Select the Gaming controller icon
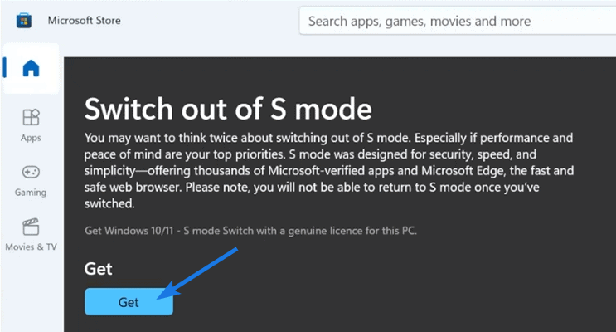Viewport: 616px width, 332px height. [31, 173]
